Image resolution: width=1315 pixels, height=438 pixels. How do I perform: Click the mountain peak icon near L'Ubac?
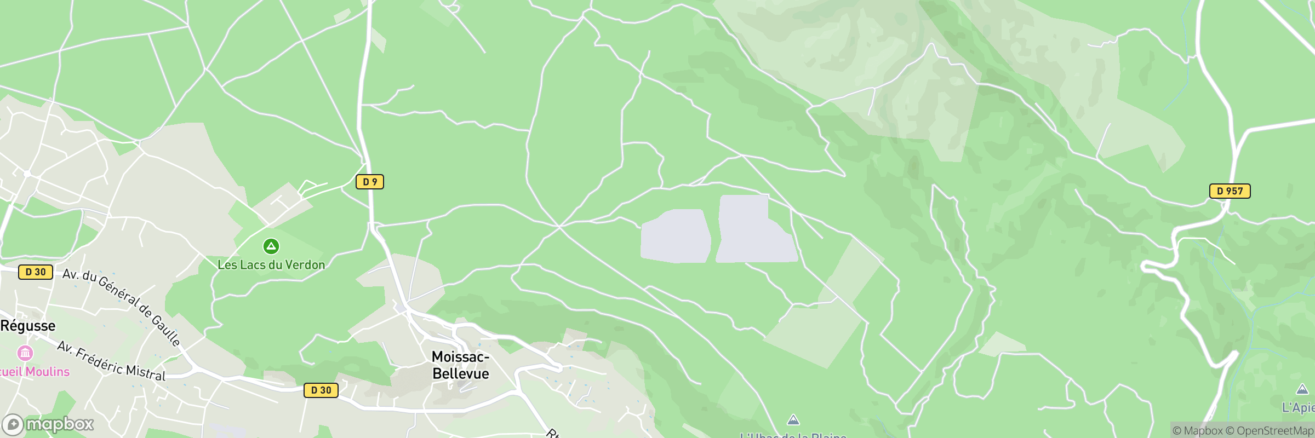pyautogui.click(x=793, y=420)
